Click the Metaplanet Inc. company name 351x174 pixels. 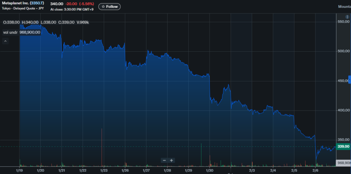(x=15, y=3)
